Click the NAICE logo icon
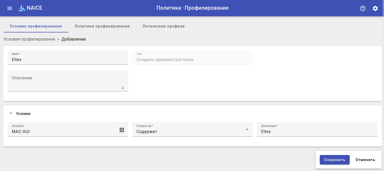The height and width of the screenshot is (171, 384). pyautogui.click(x=22, y=8)
